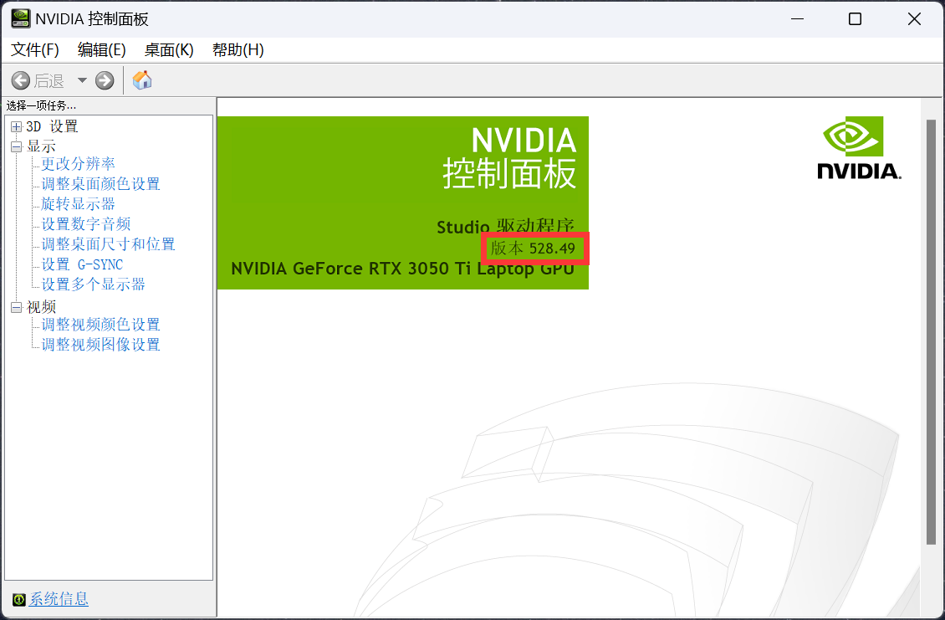This screenshot has height=620, width=945.
Task: Expand the 3D 设置 tree node
Action: (16, 126)
